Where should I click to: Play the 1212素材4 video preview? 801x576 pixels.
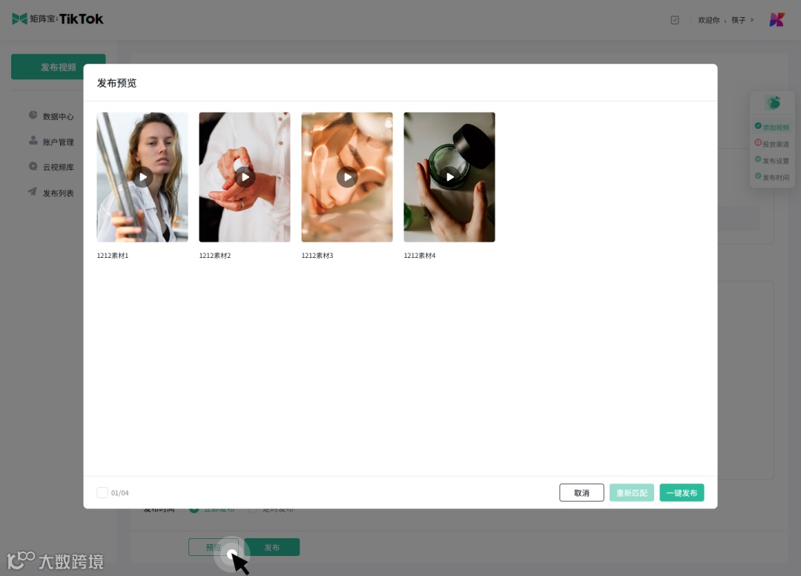pyautogui.click(x=449, y=177)
